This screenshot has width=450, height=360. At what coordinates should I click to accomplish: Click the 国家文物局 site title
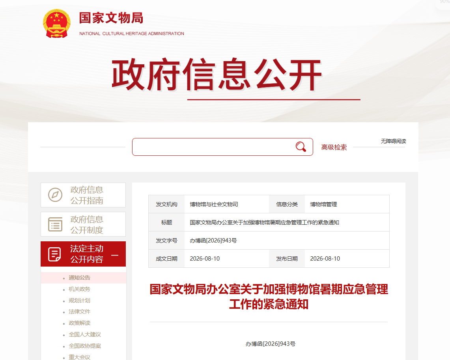tap(111, 18)
